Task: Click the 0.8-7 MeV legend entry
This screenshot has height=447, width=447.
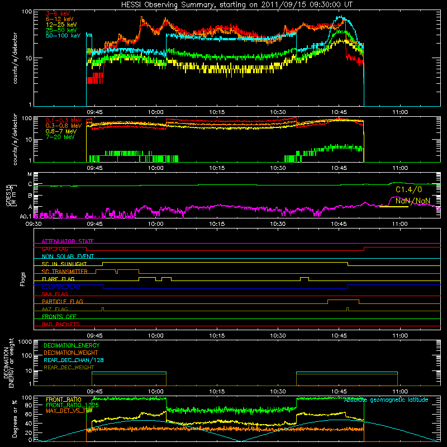Action: click(61, 131)
